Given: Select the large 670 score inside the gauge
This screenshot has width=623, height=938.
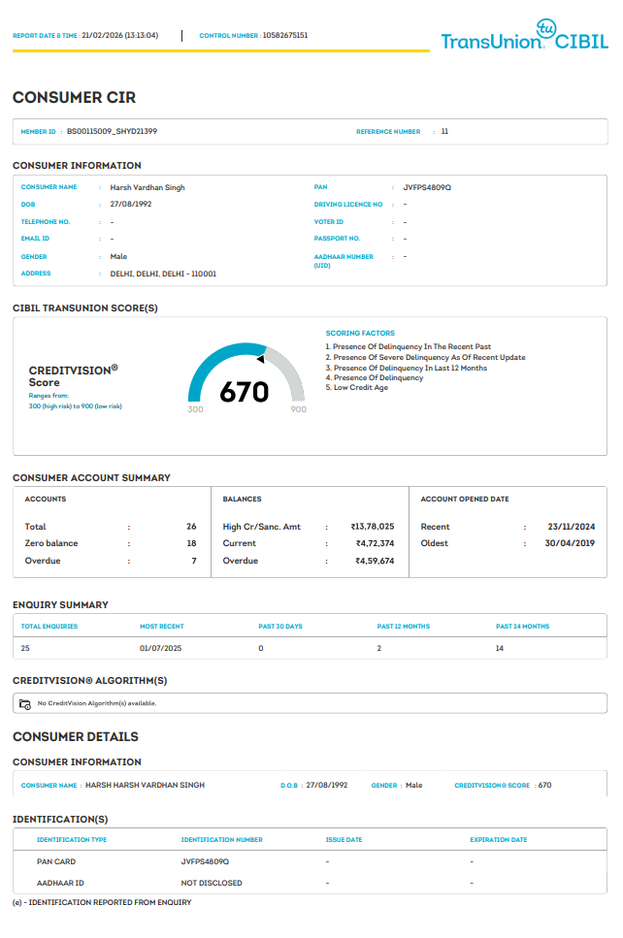Looking at the screenshot, I should tap(244, 392).
